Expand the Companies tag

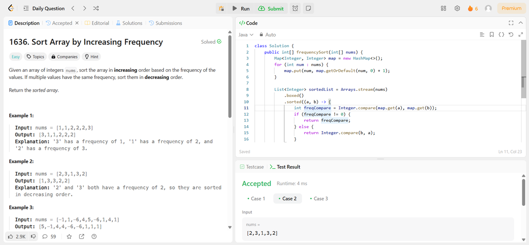click(64, 56)
